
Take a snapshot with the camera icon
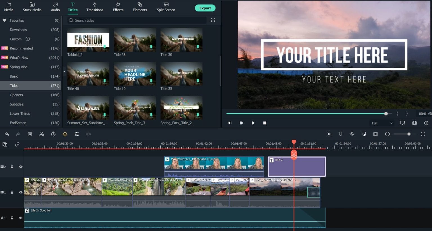coord(414,123)
